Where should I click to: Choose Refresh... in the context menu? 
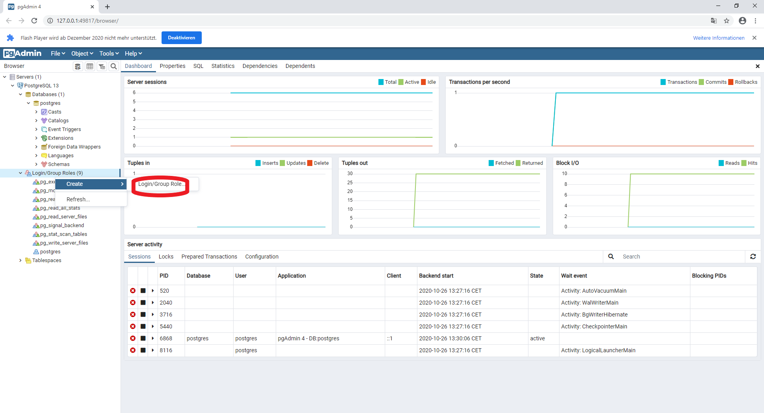click(91, 199)
